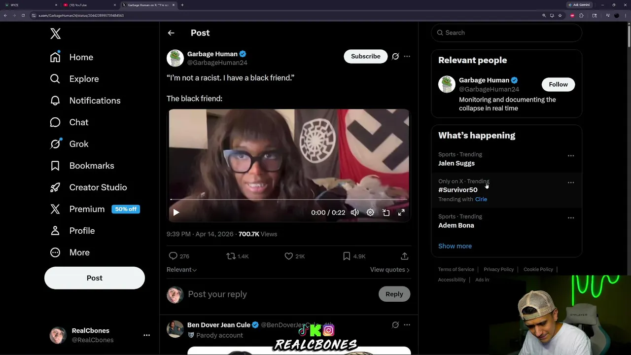Open more options for Adem Bona trend

571,218
